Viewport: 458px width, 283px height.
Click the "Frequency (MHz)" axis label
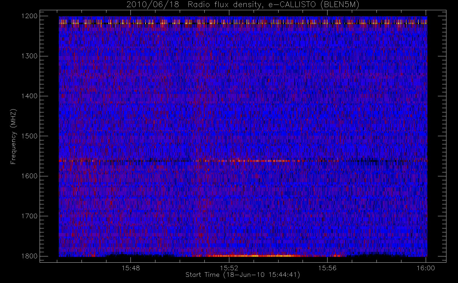click(x=13, y=136)
